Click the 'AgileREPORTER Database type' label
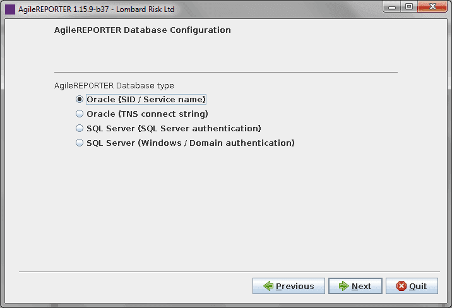The width and height of the screenshot is (452, 308). point(114,86)
